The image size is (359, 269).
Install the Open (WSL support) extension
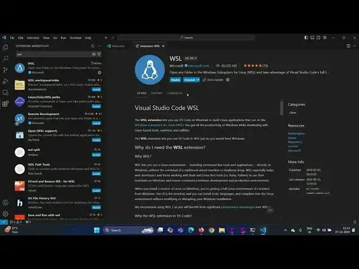click(96, 140)
